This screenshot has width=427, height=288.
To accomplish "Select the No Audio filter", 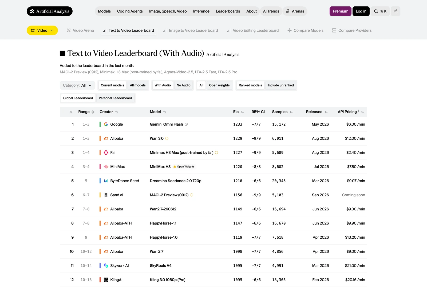I will coord(184,85).
